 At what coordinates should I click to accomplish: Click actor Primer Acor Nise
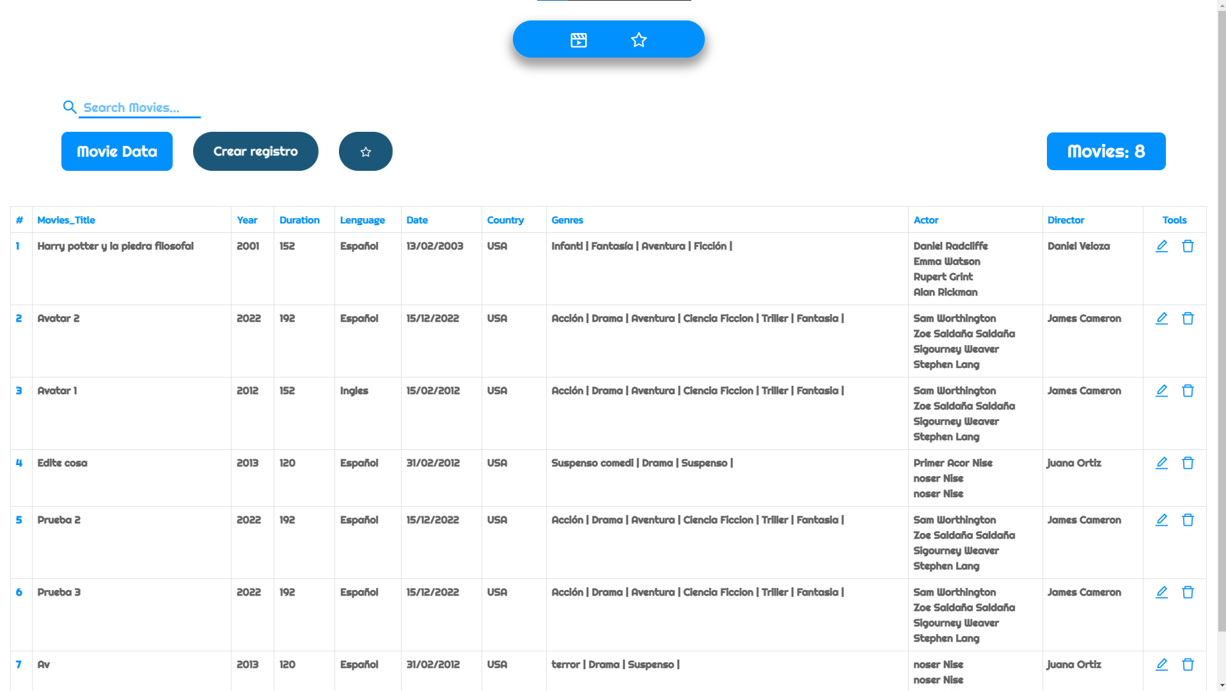click(954, 463)
